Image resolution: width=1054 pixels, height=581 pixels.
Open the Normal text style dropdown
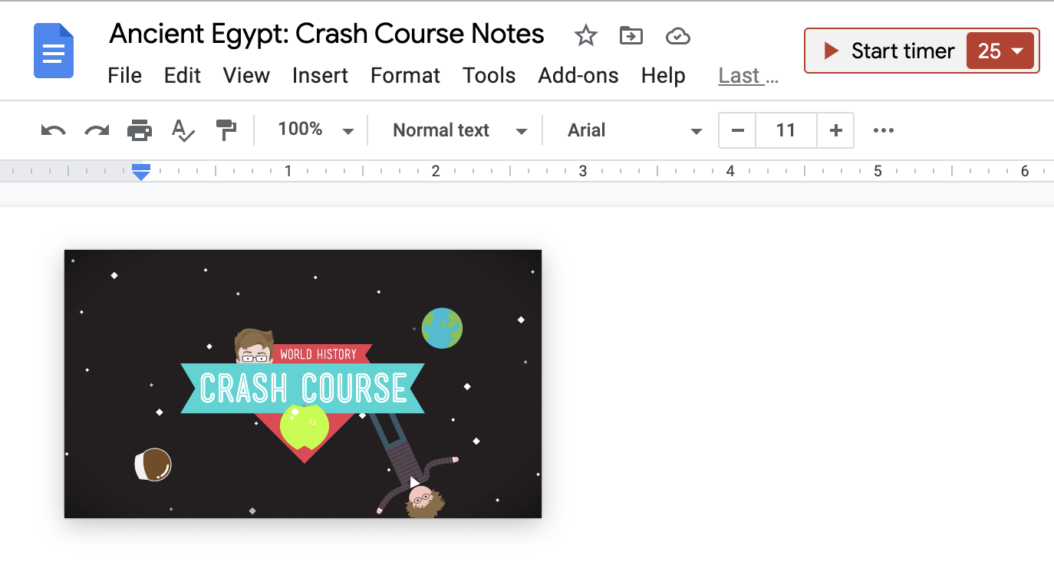coord(459,130)
